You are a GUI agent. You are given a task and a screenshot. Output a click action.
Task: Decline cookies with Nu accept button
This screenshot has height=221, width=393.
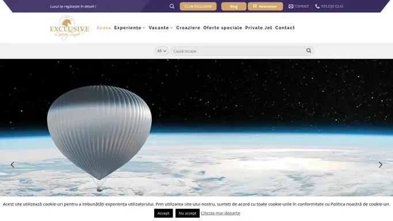coord(188,214)
